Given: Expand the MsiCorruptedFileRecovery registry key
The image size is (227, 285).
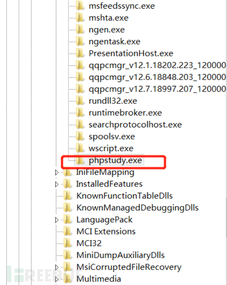Looking at the screenshot, I should tap(57, 267).
